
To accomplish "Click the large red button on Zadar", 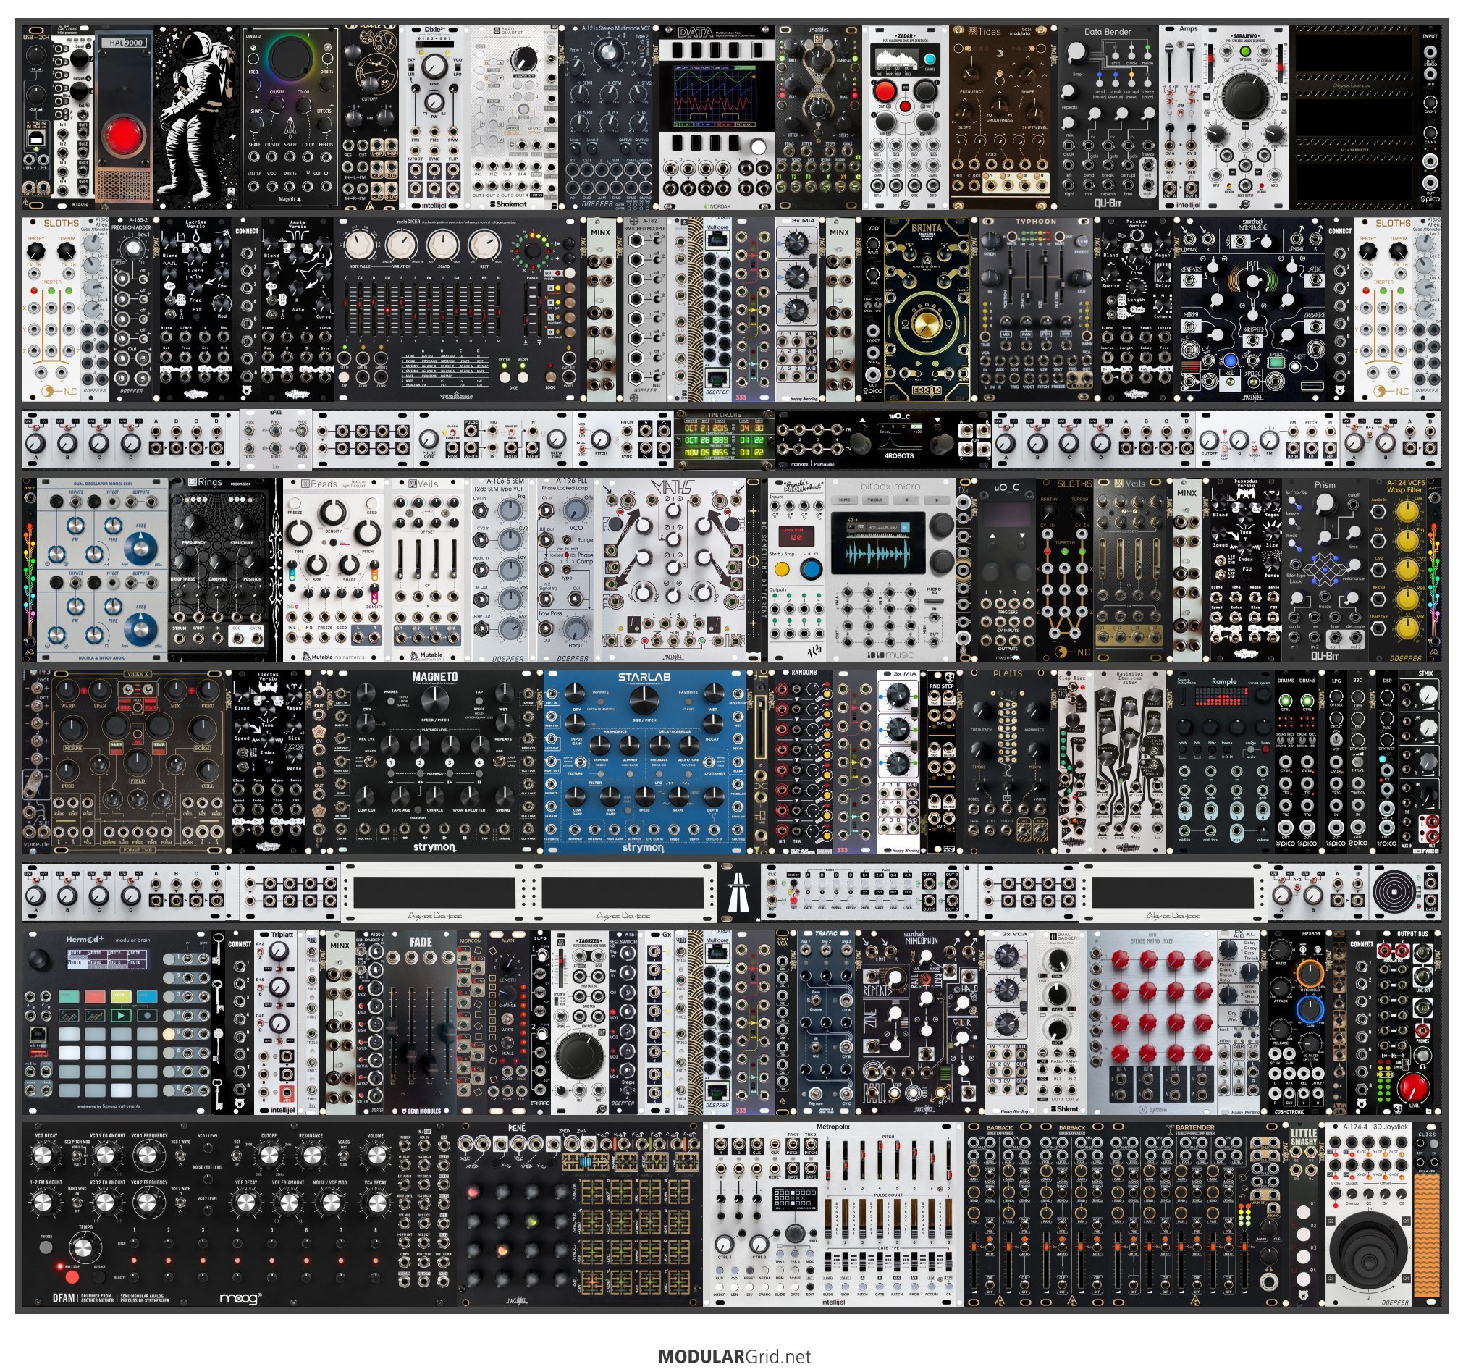I will 884,91.
